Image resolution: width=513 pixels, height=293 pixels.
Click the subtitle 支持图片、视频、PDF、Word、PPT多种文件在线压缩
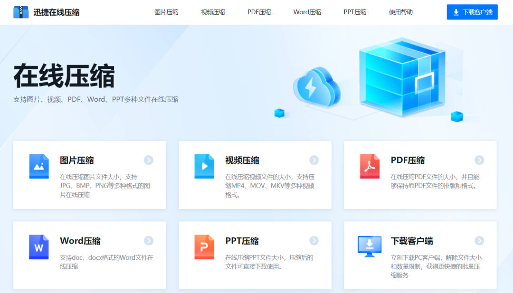[x=96, y=99]
